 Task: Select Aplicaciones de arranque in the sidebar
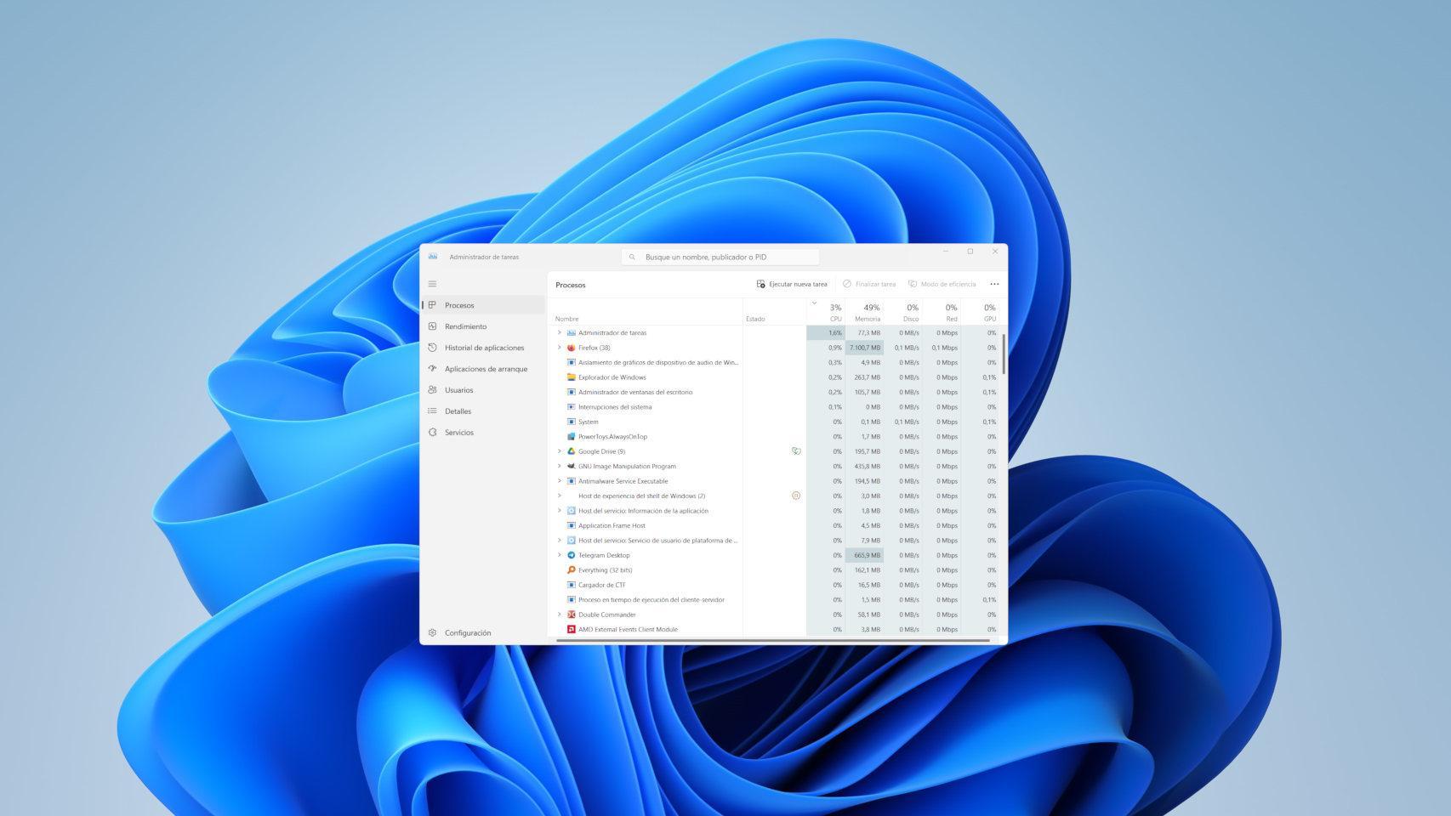(x=487, y=369)
